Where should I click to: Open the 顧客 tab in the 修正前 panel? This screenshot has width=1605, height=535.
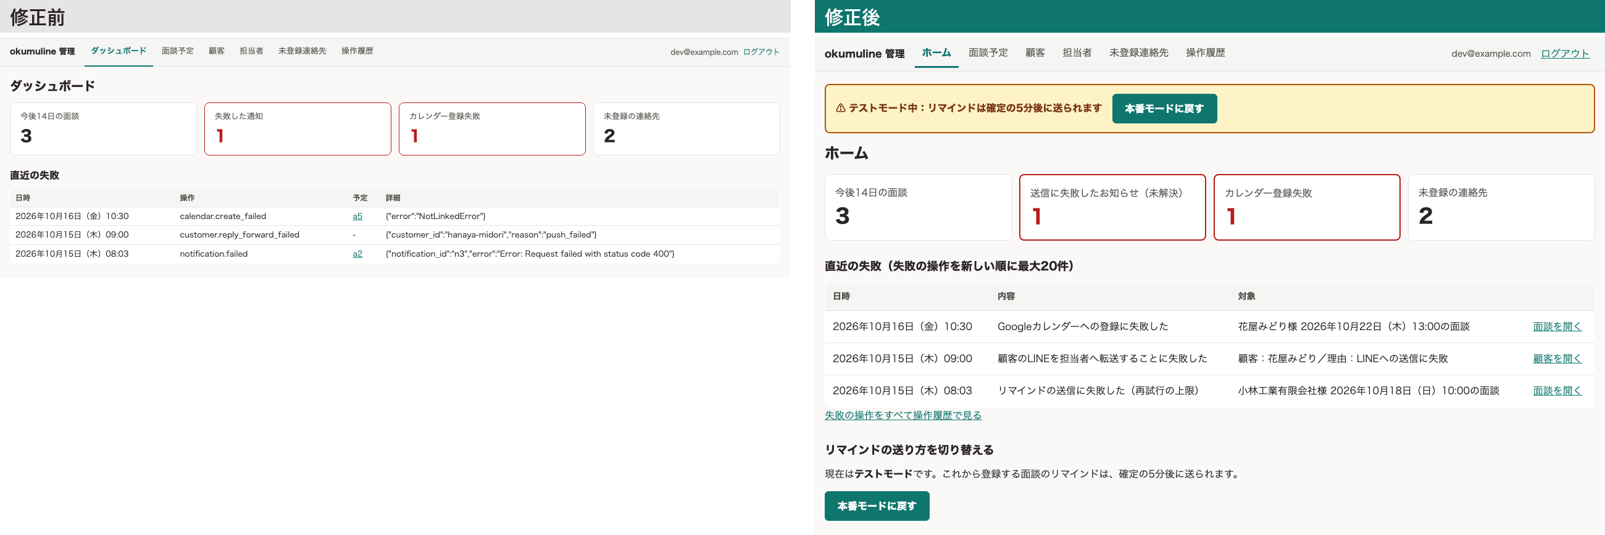click(216, 51)
